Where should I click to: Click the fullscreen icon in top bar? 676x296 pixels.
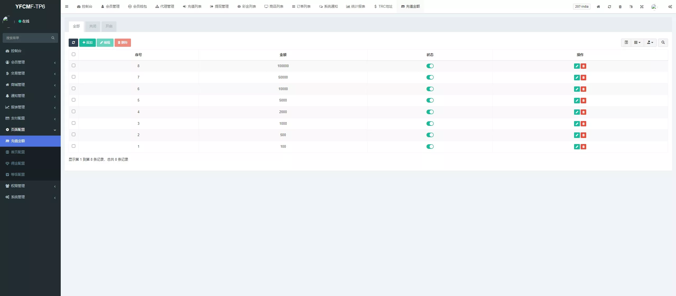642,7
